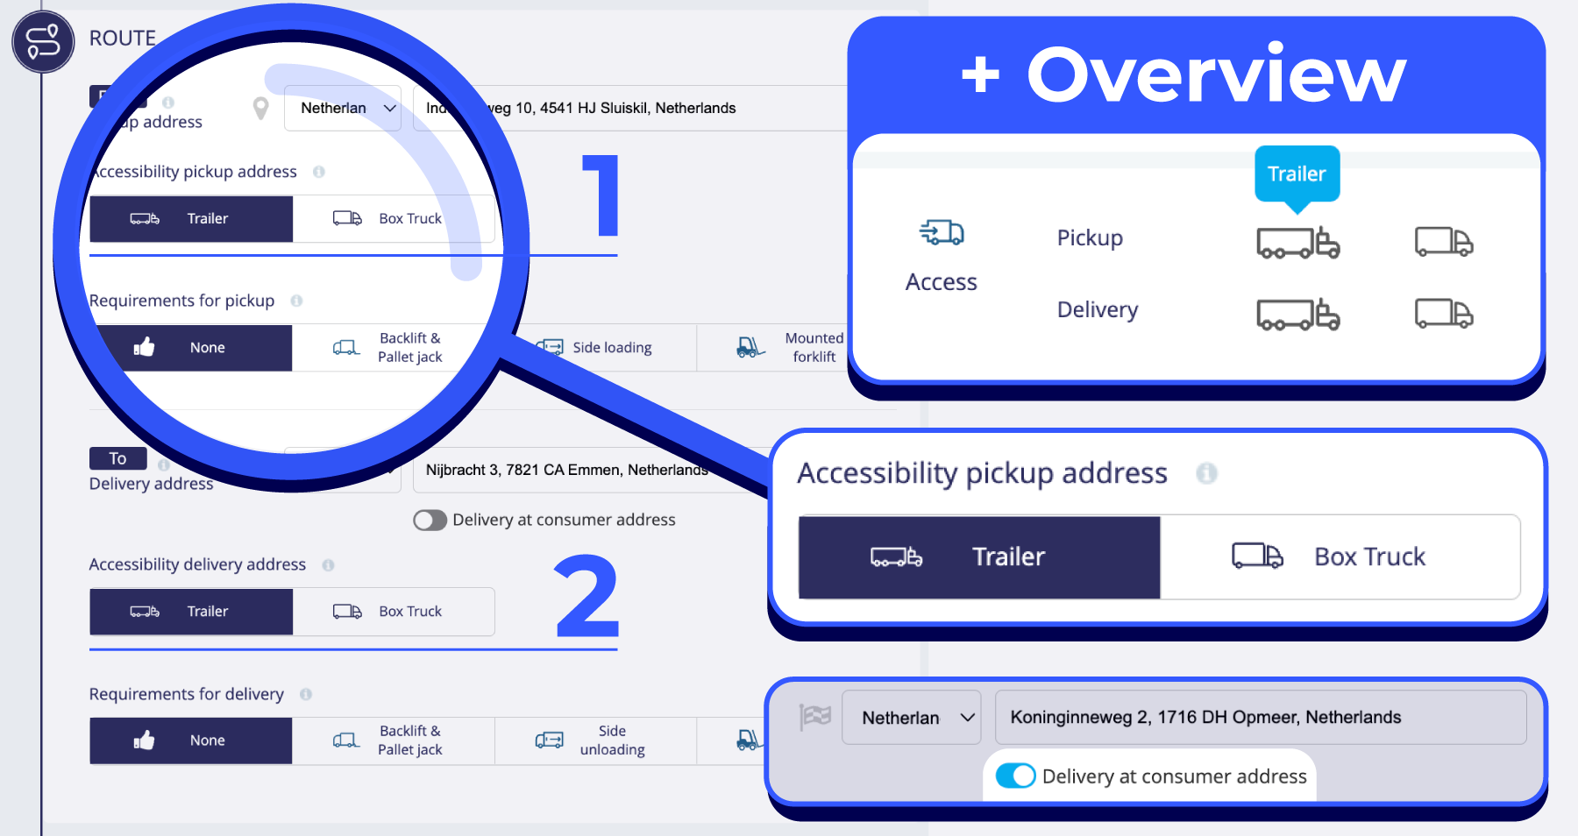Edit the Sluiskil pickup address field
Screen dimensions: 1578x836
pos(630,109)
